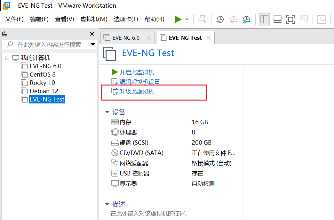Viewport: 334px width, 220px height.
Task: Click the 200 GB disk size value
Action: pyautogui.click(x=201, y=143)
